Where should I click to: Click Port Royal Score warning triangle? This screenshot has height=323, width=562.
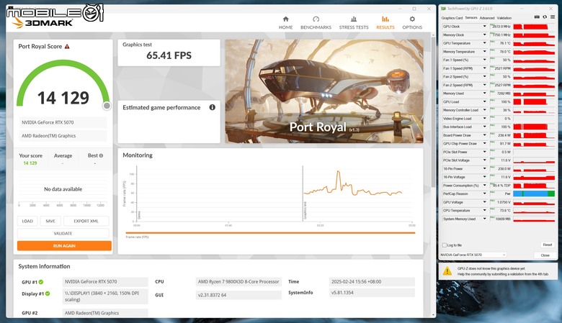(67, 47)
